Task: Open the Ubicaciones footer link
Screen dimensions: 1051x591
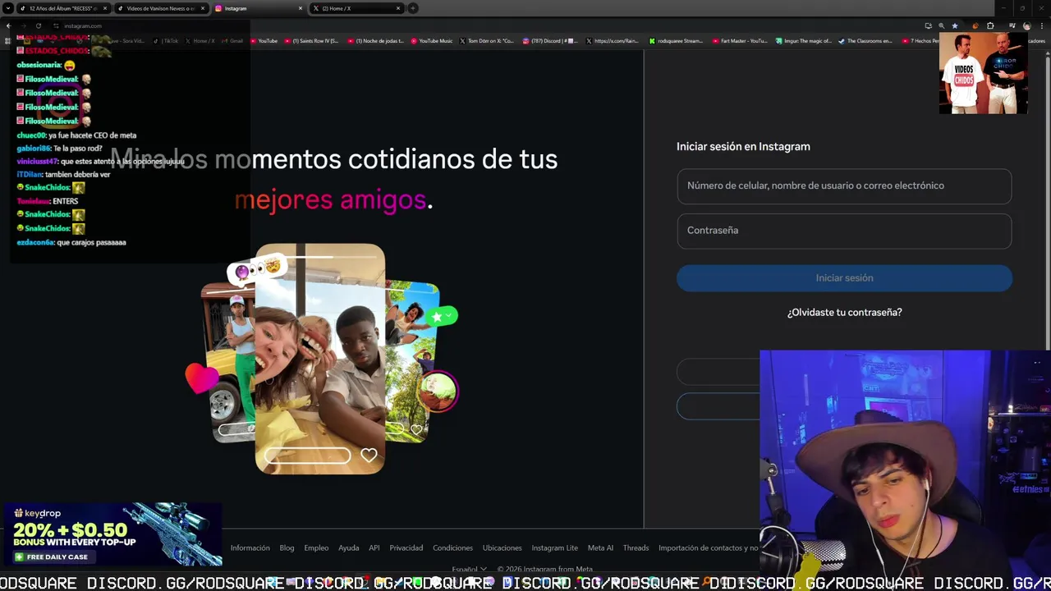Action: 503,548
